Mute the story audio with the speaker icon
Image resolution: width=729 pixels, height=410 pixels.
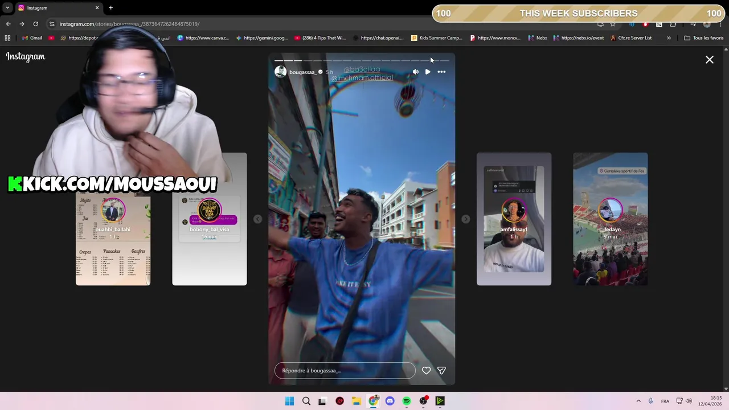[415, 72]
